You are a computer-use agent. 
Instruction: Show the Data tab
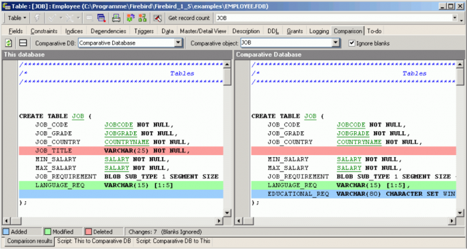[167, 31]
